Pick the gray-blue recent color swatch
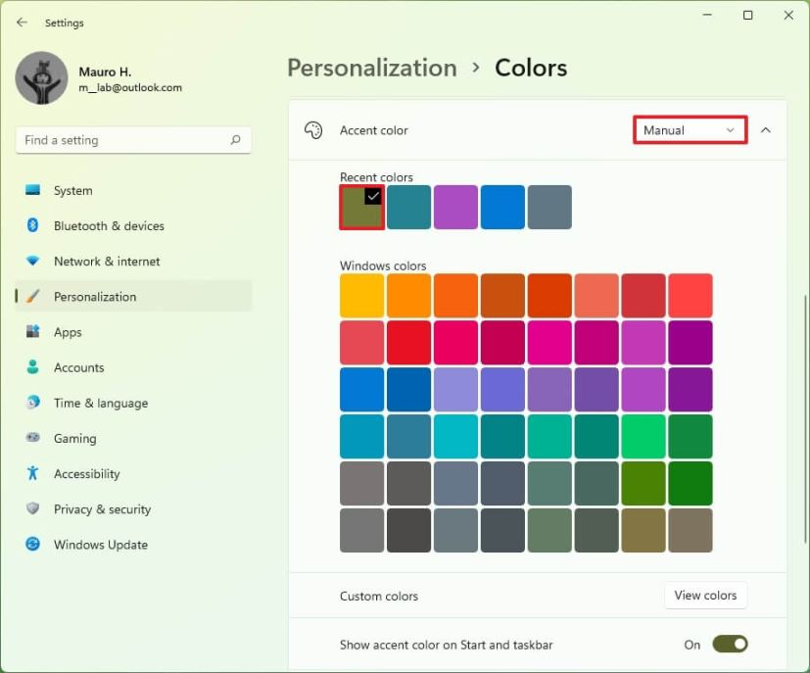The height and width of the screenshot is (673, 810). coord(549,207)
